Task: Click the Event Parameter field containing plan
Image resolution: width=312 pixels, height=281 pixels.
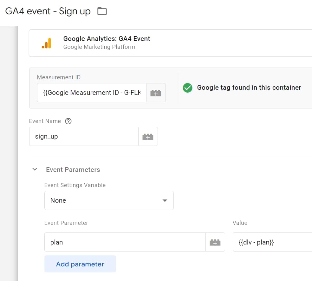Action: (x=125, y=242)
